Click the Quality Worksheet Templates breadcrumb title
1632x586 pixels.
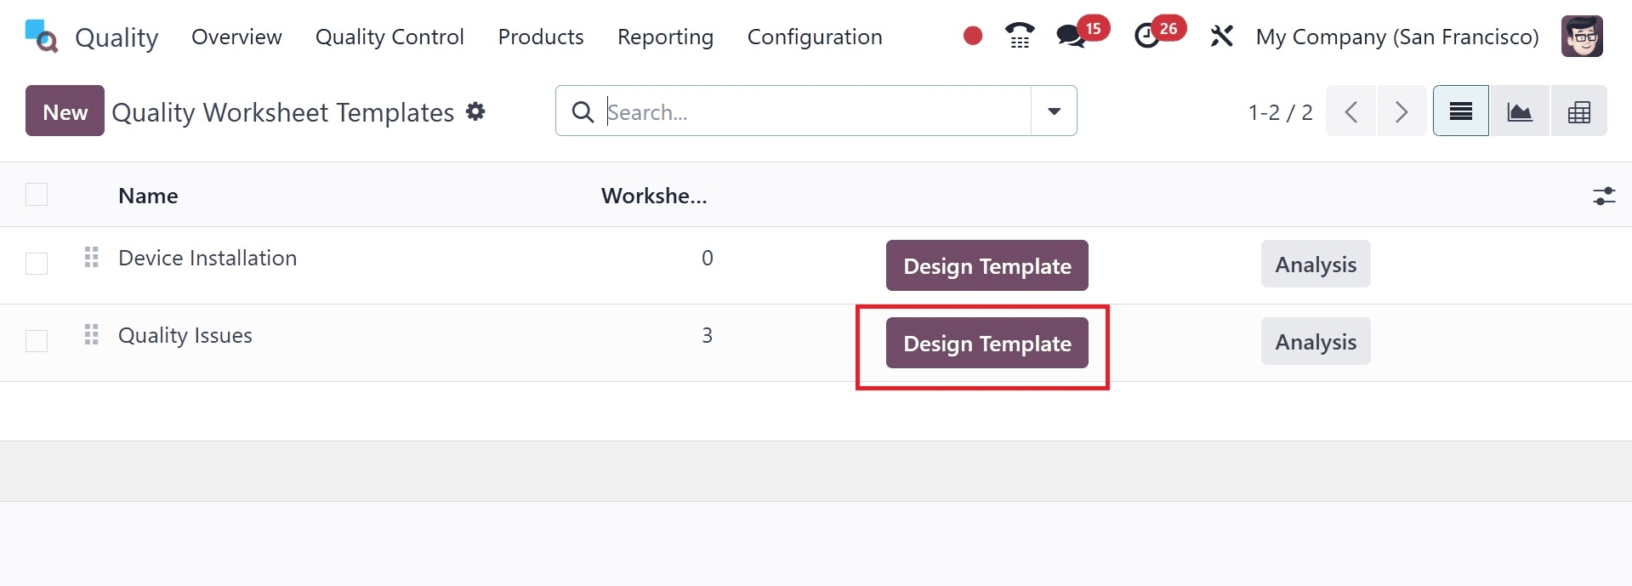(283, 112)
